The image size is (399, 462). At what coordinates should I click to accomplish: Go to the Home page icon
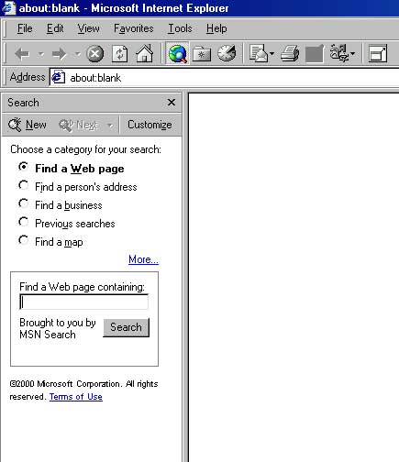144,54
